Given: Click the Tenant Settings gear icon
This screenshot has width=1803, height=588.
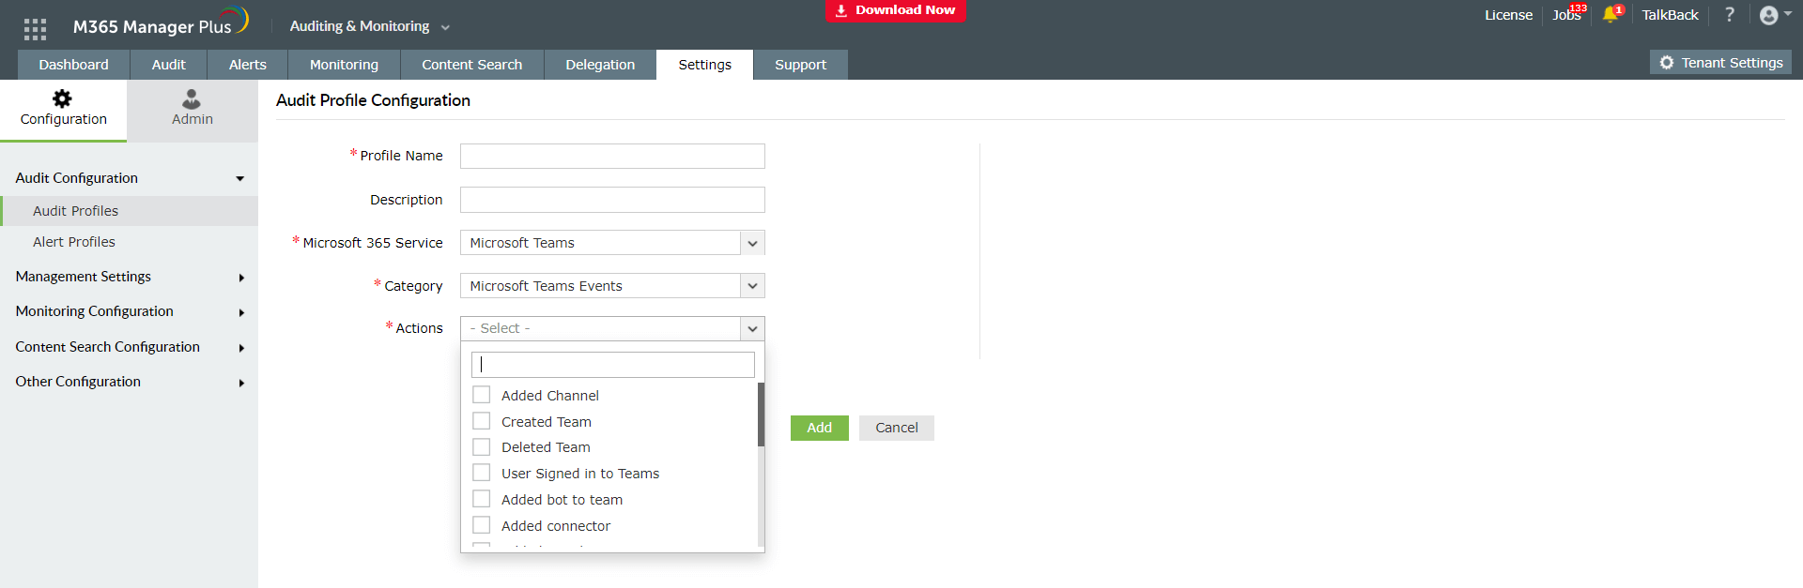Looking at the screenshot, I should pos(1667,63).
